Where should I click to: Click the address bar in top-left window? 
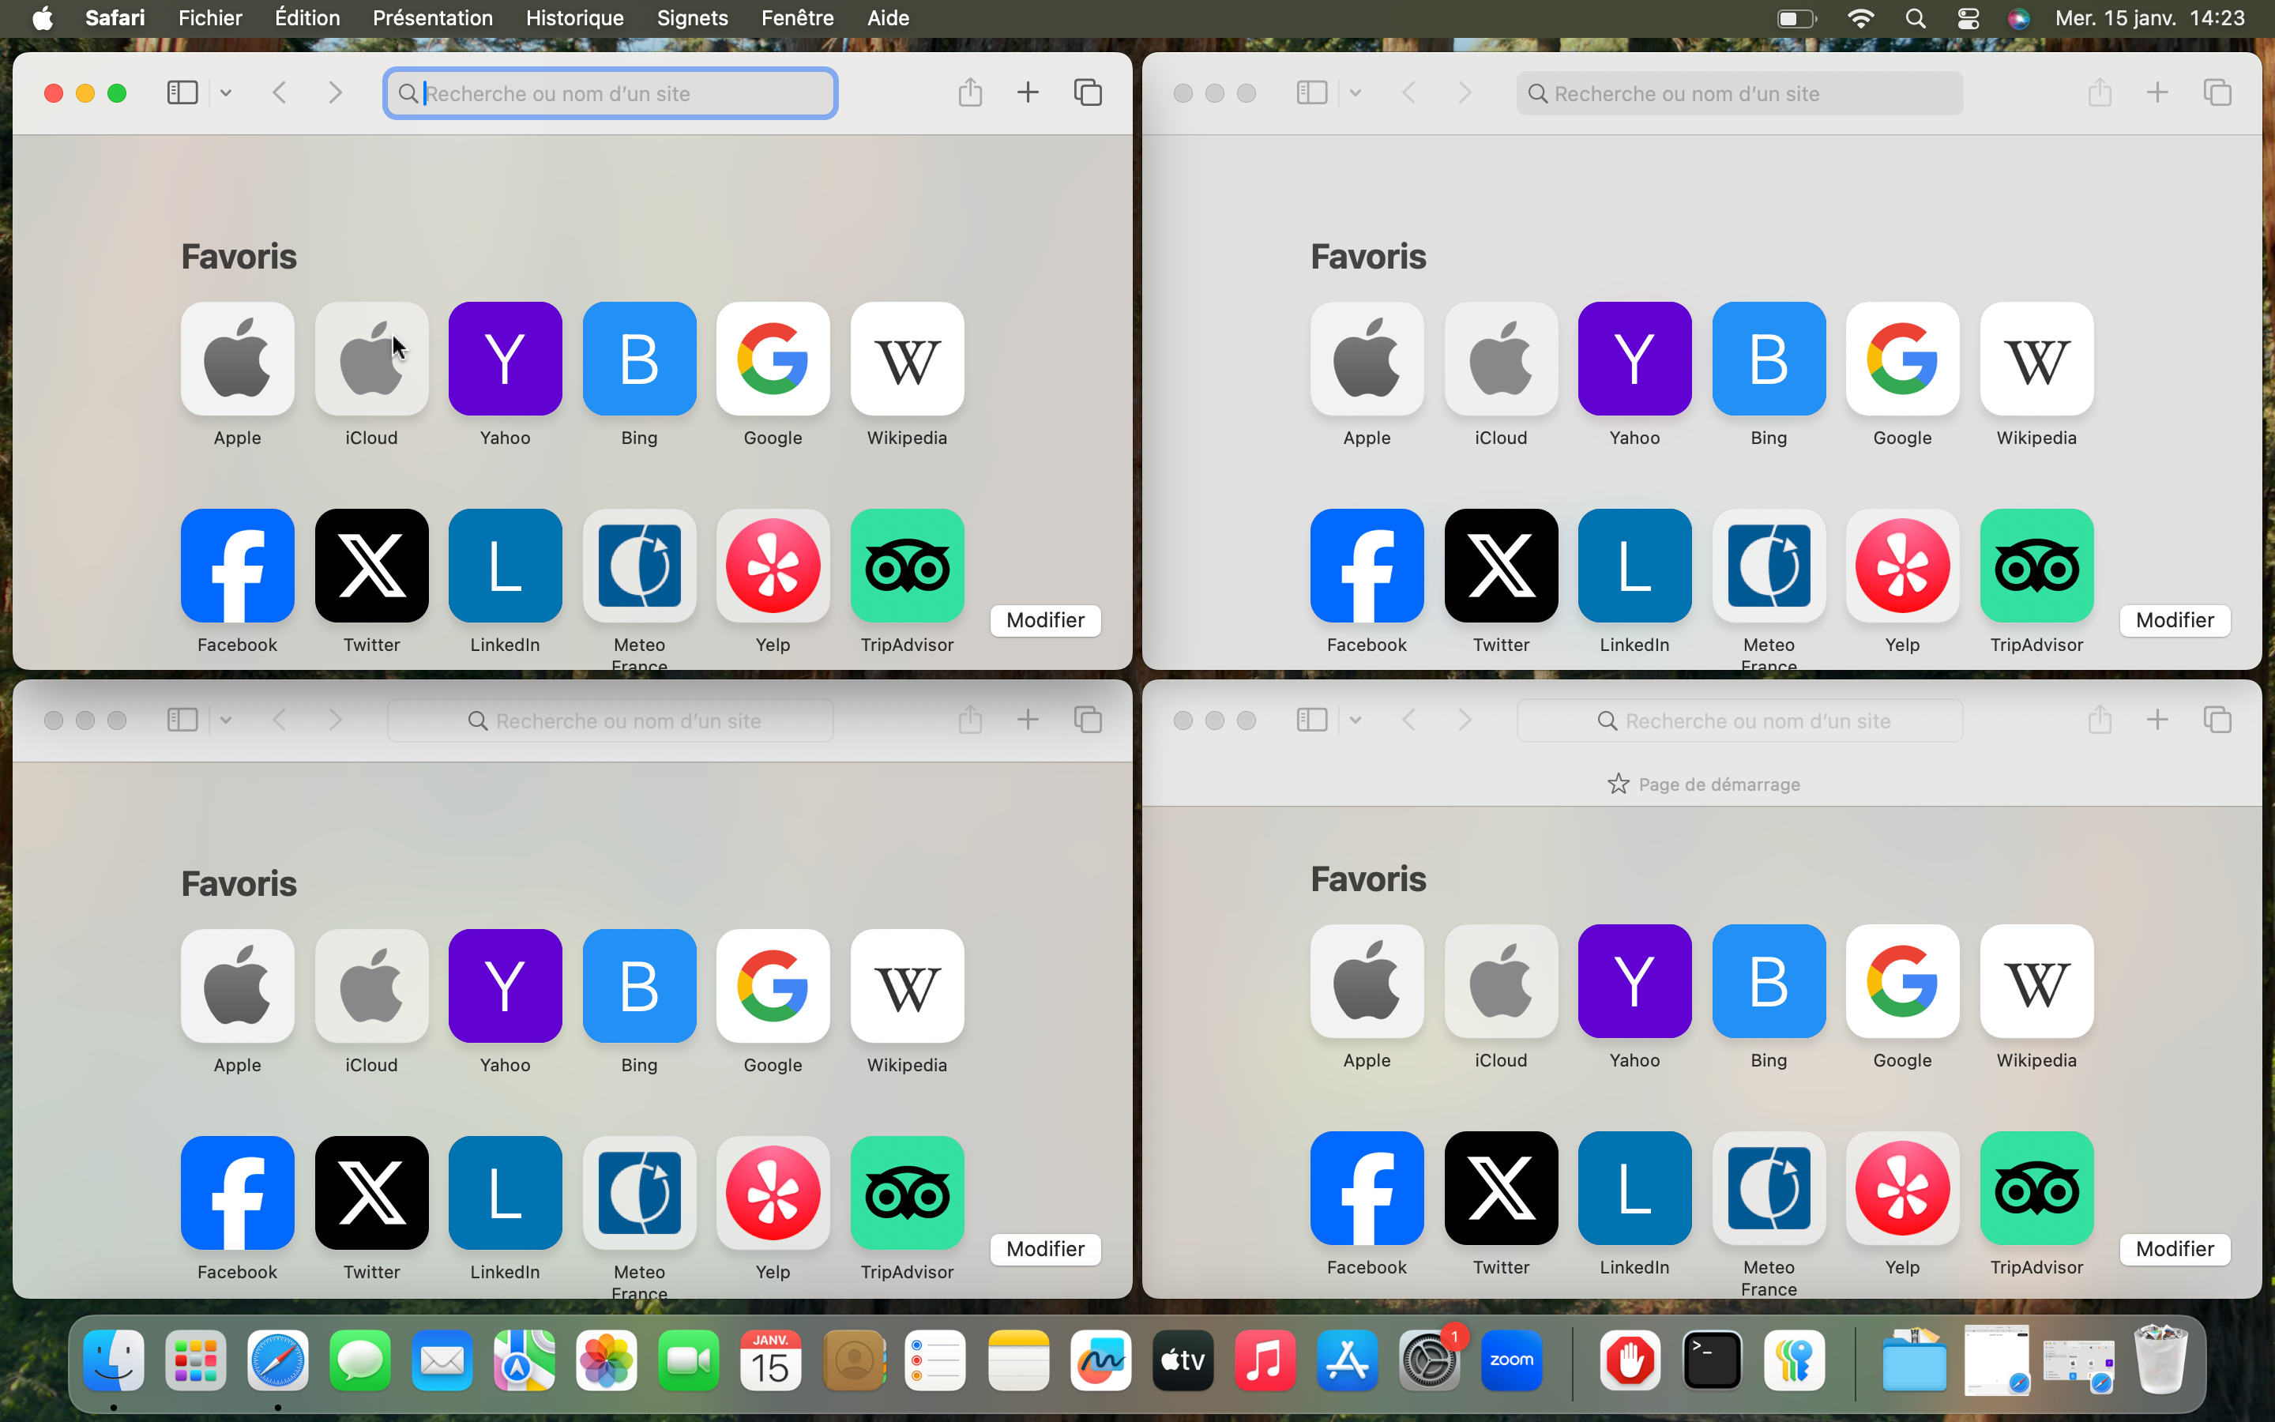pyautogui.click(x=610, y=93)
